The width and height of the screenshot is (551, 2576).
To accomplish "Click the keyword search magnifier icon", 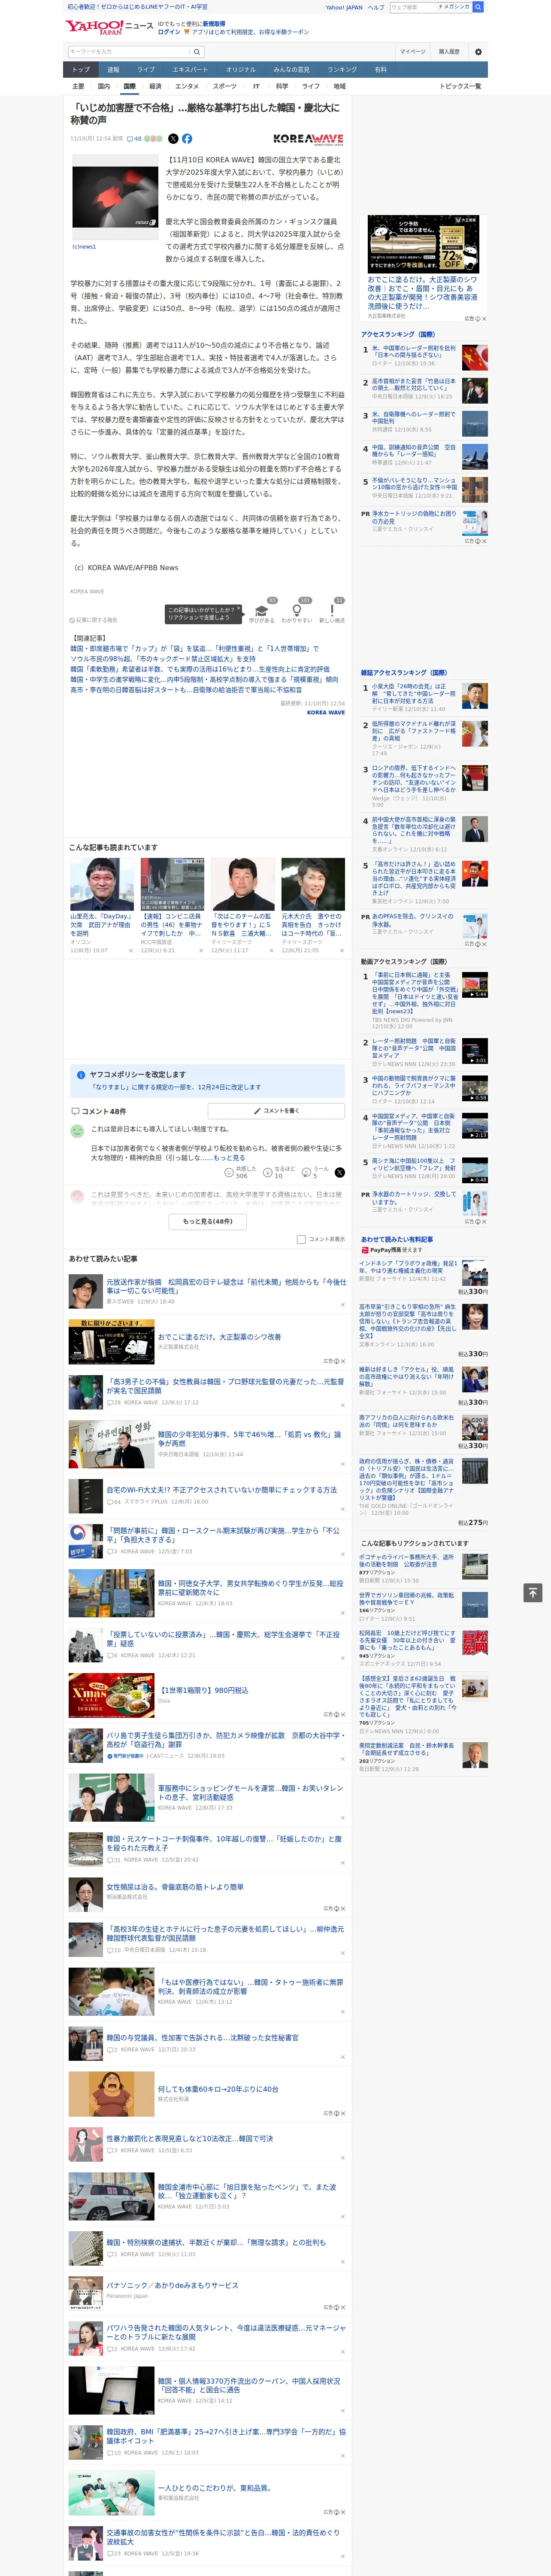I will tap(197, 52).
